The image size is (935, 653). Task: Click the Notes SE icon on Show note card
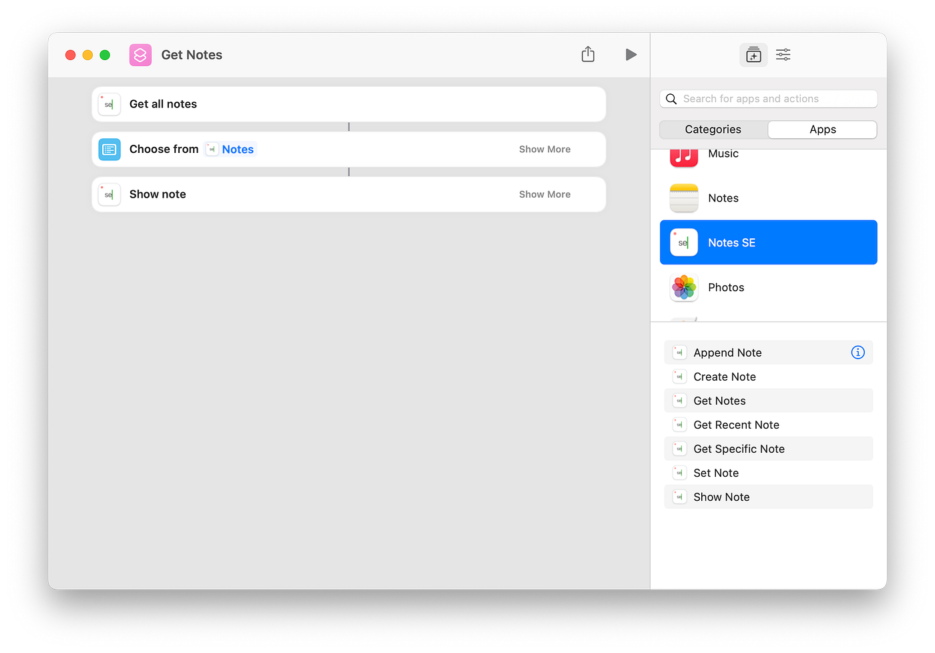click(x=110, y=194)
